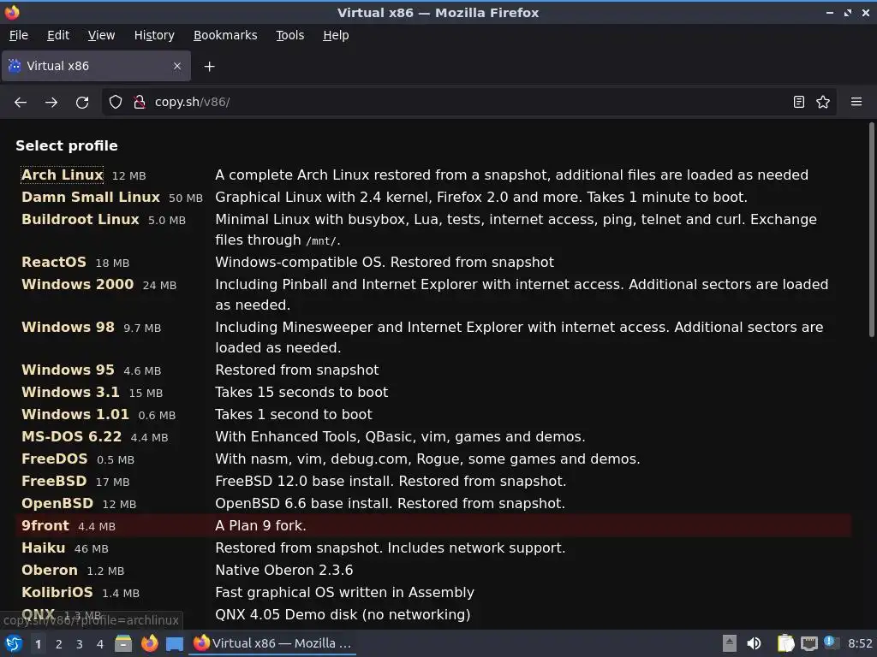
Task: Click the 'Takes 15 seconds to boot' text
Action: click(301, 392)
